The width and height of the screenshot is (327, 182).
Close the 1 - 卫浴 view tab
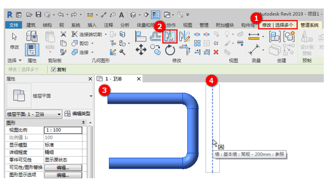point(139,79)
